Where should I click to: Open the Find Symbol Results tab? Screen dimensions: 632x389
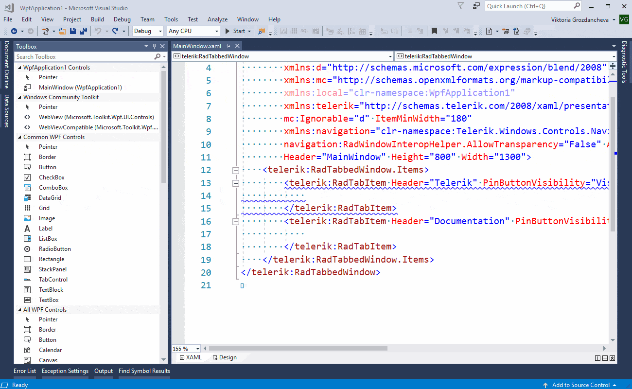point(144,371)
